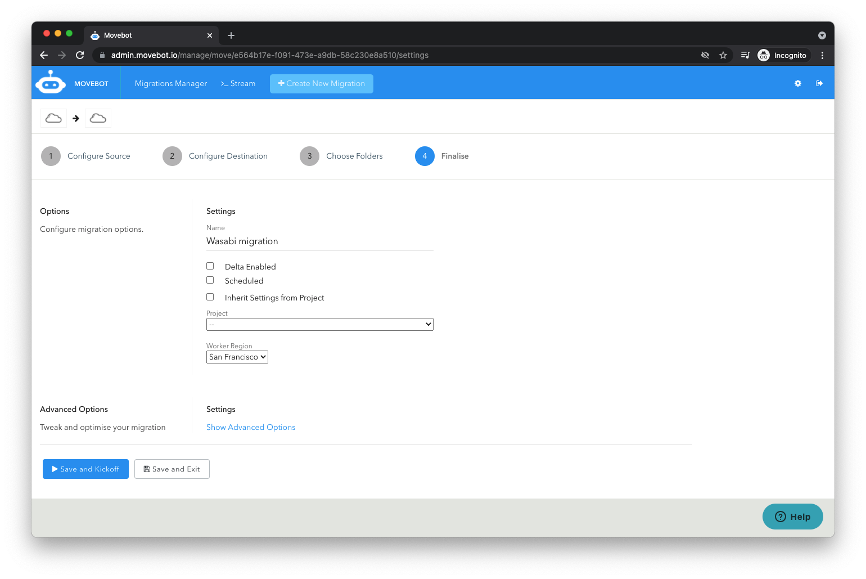Click the Delta Enabled label
Viewport: 866px width, 579px height.
(250, 267)
